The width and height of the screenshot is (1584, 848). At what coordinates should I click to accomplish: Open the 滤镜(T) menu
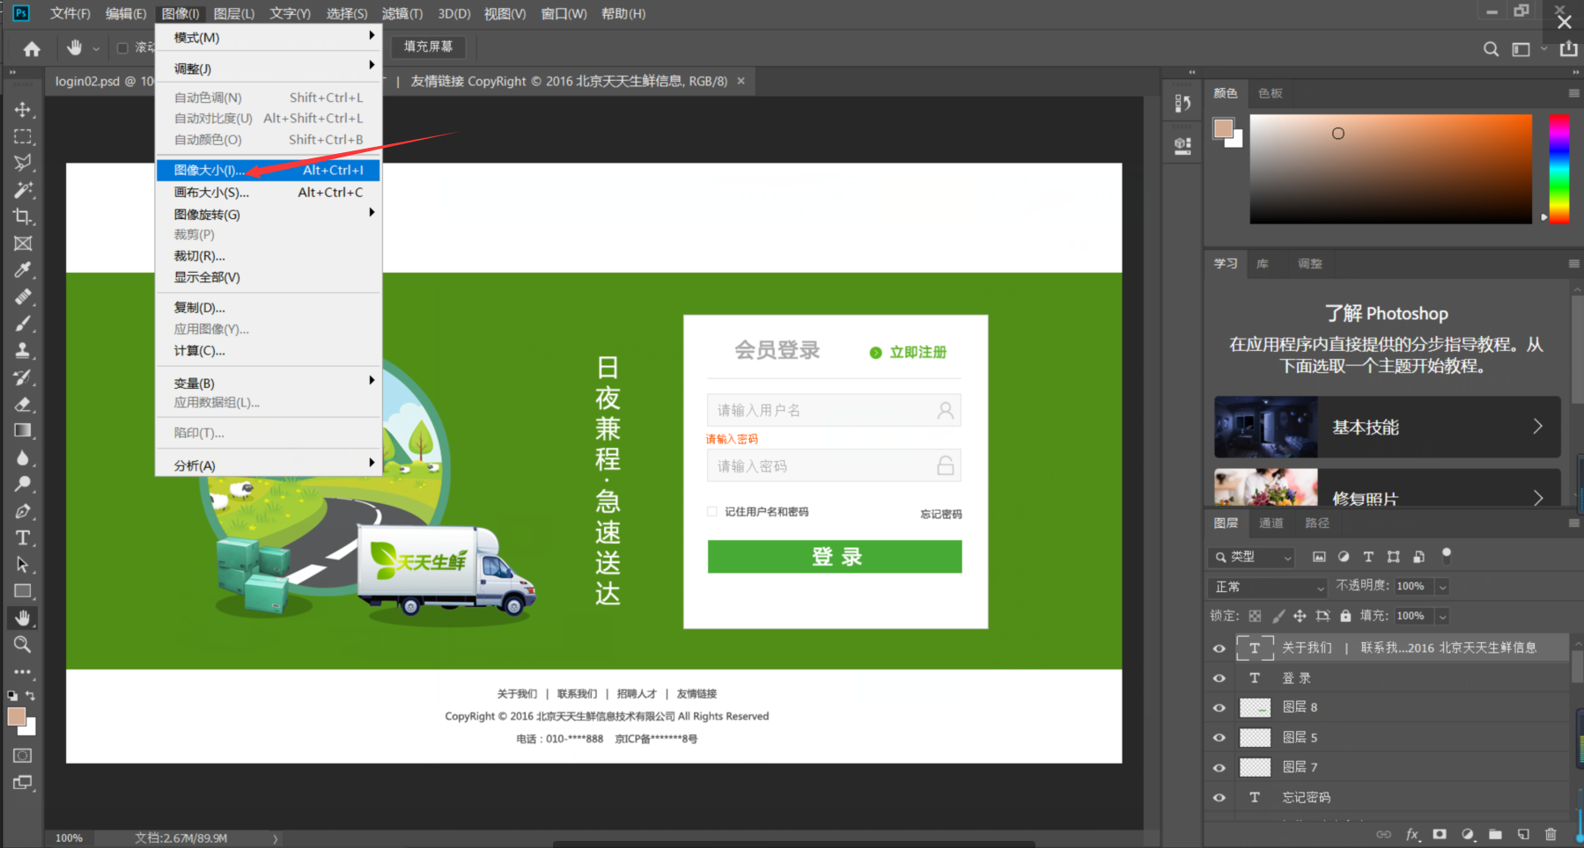pyautogui.click(x=402, y=13)
